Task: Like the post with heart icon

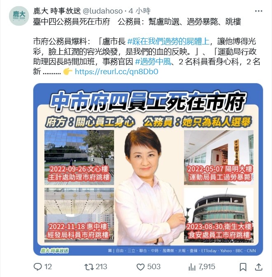Action: point(141,267)
